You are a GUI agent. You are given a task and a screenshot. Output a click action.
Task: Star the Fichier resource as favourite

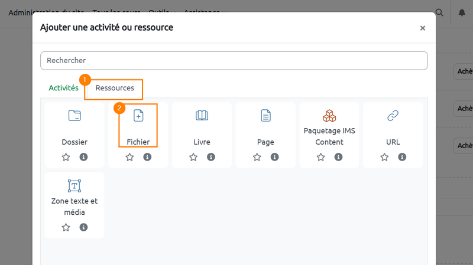coord(129,157)
